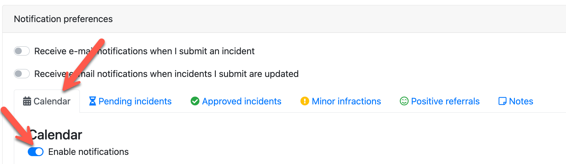The width and height of the screenshot is (566, 164).
Task: Click the yellow exclamation Minor infractions icon
Action: 305,101
